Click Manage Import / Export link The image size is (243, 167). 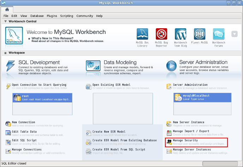click(x=191, y=131)
